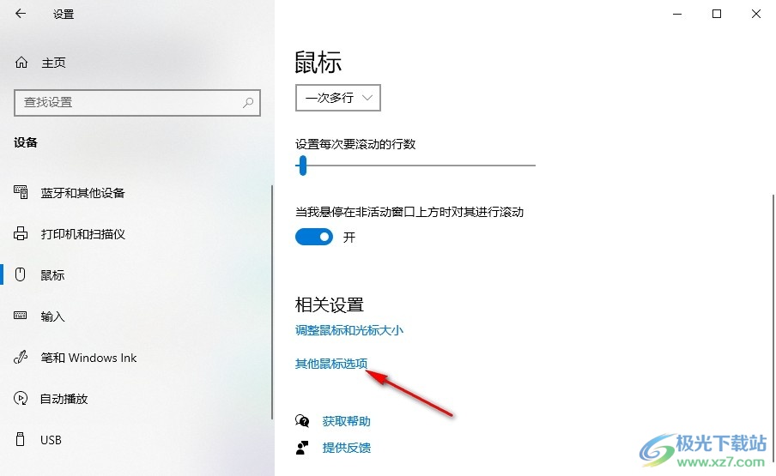The width and height of the screenshot is (776, 476).
Task: Open the 获取帮助 link
Action: coord(346,421)
